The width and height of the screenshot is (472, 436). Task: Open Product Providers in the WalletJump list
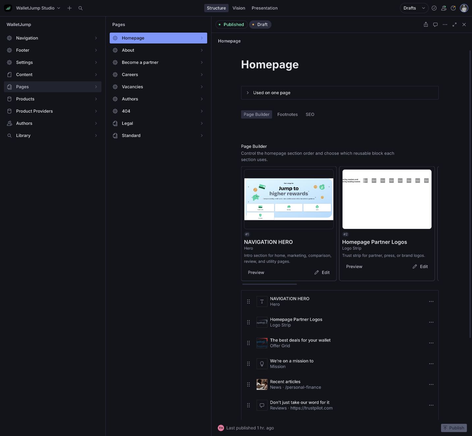coord(53,111)
